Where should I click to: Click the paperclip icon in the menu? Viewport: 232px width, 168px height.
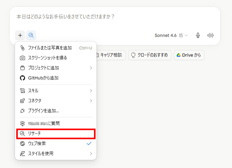coord(22,48)
